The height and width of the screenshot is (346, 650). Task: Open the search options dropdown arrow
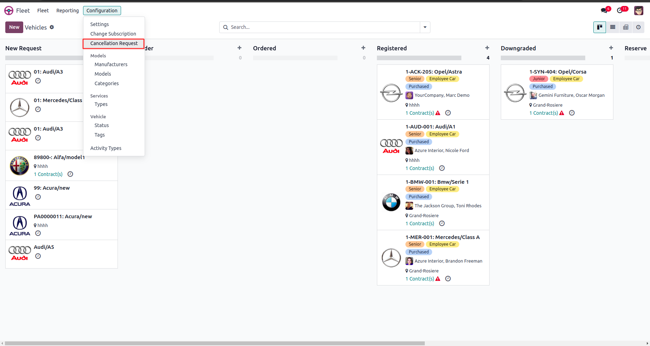point(425,27)
